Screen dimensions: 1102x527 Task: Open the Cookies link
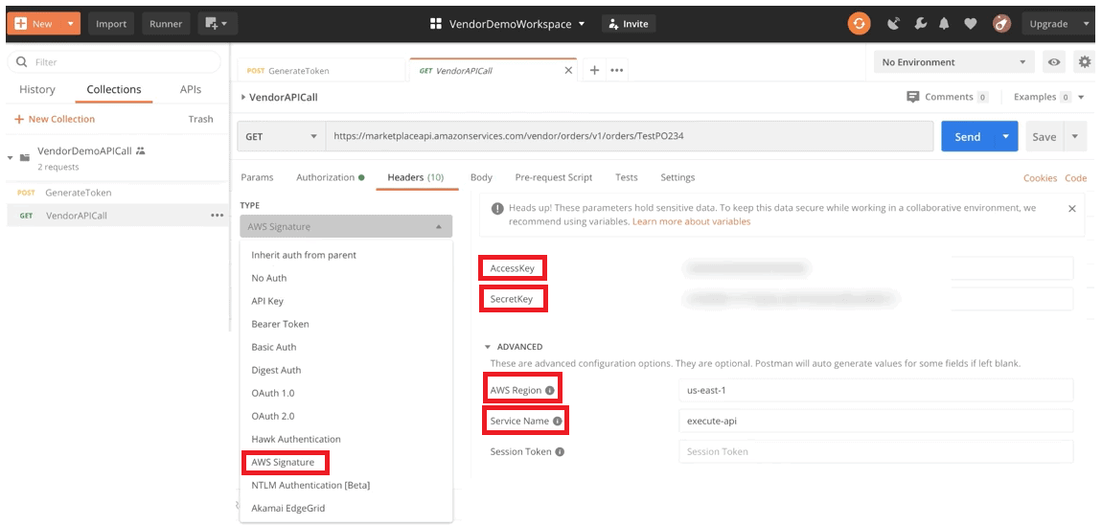tap(1040, 178)
